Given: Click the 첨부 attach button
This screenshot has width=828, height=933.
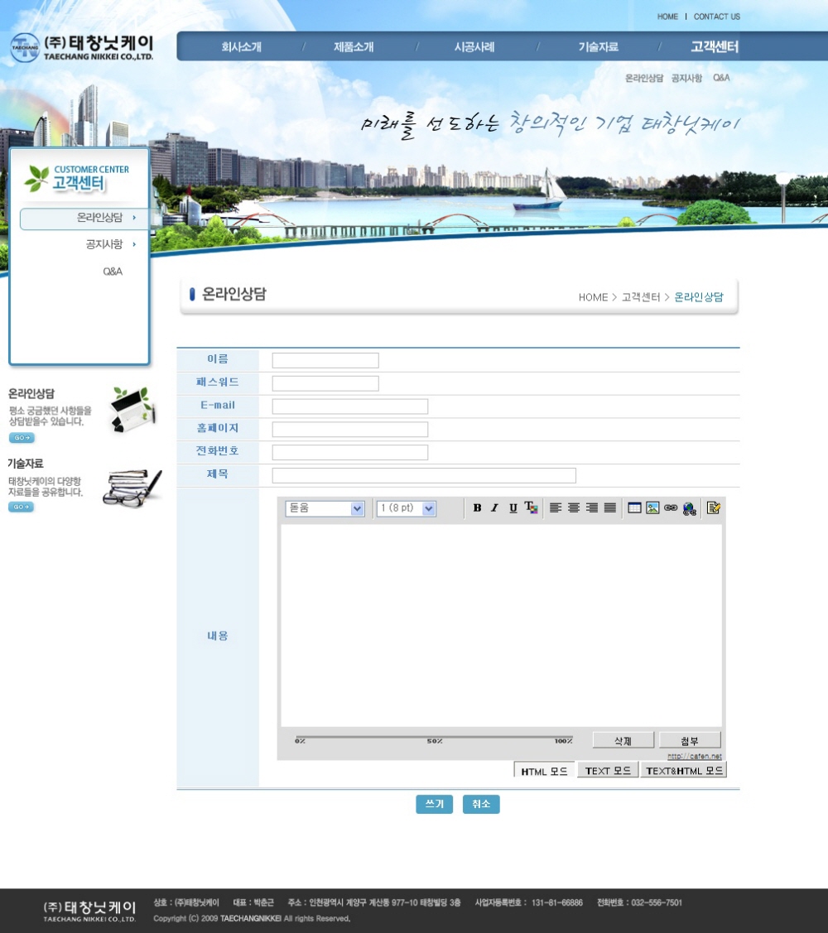Looking at the screenshot, I should tap(690, 741).
